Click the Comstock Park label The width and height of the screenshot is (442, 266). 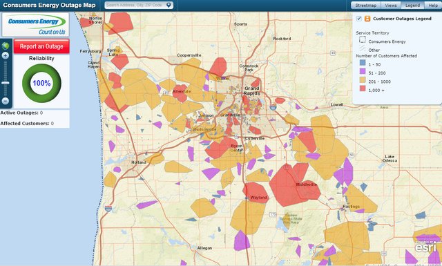(x=249, y=68)
